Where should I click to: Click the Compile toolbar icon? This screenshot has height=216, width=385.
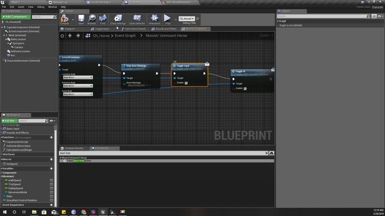[64, 19]
